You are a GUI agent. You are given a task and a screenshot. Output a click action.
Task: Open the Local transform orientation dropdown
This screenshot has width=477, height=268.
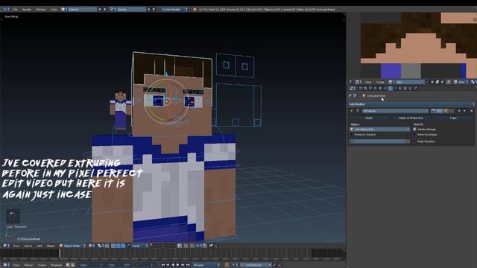[x=139, y=246]
